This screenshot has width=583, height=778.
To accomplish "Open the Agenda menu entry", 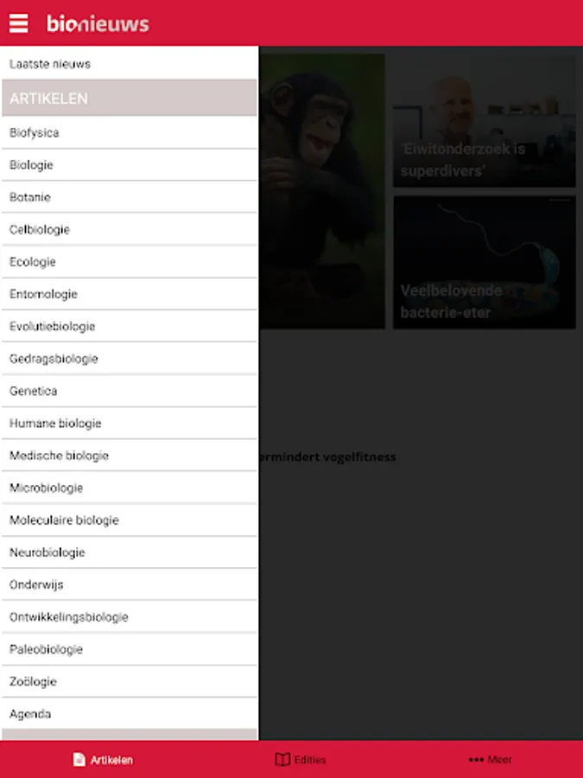I will [130, 713].
